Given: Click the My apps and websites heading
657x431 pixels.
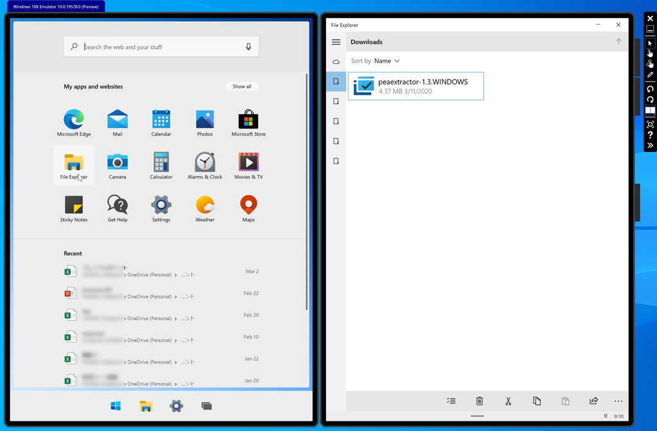Looking at the screenshot, I should [93, 87].
